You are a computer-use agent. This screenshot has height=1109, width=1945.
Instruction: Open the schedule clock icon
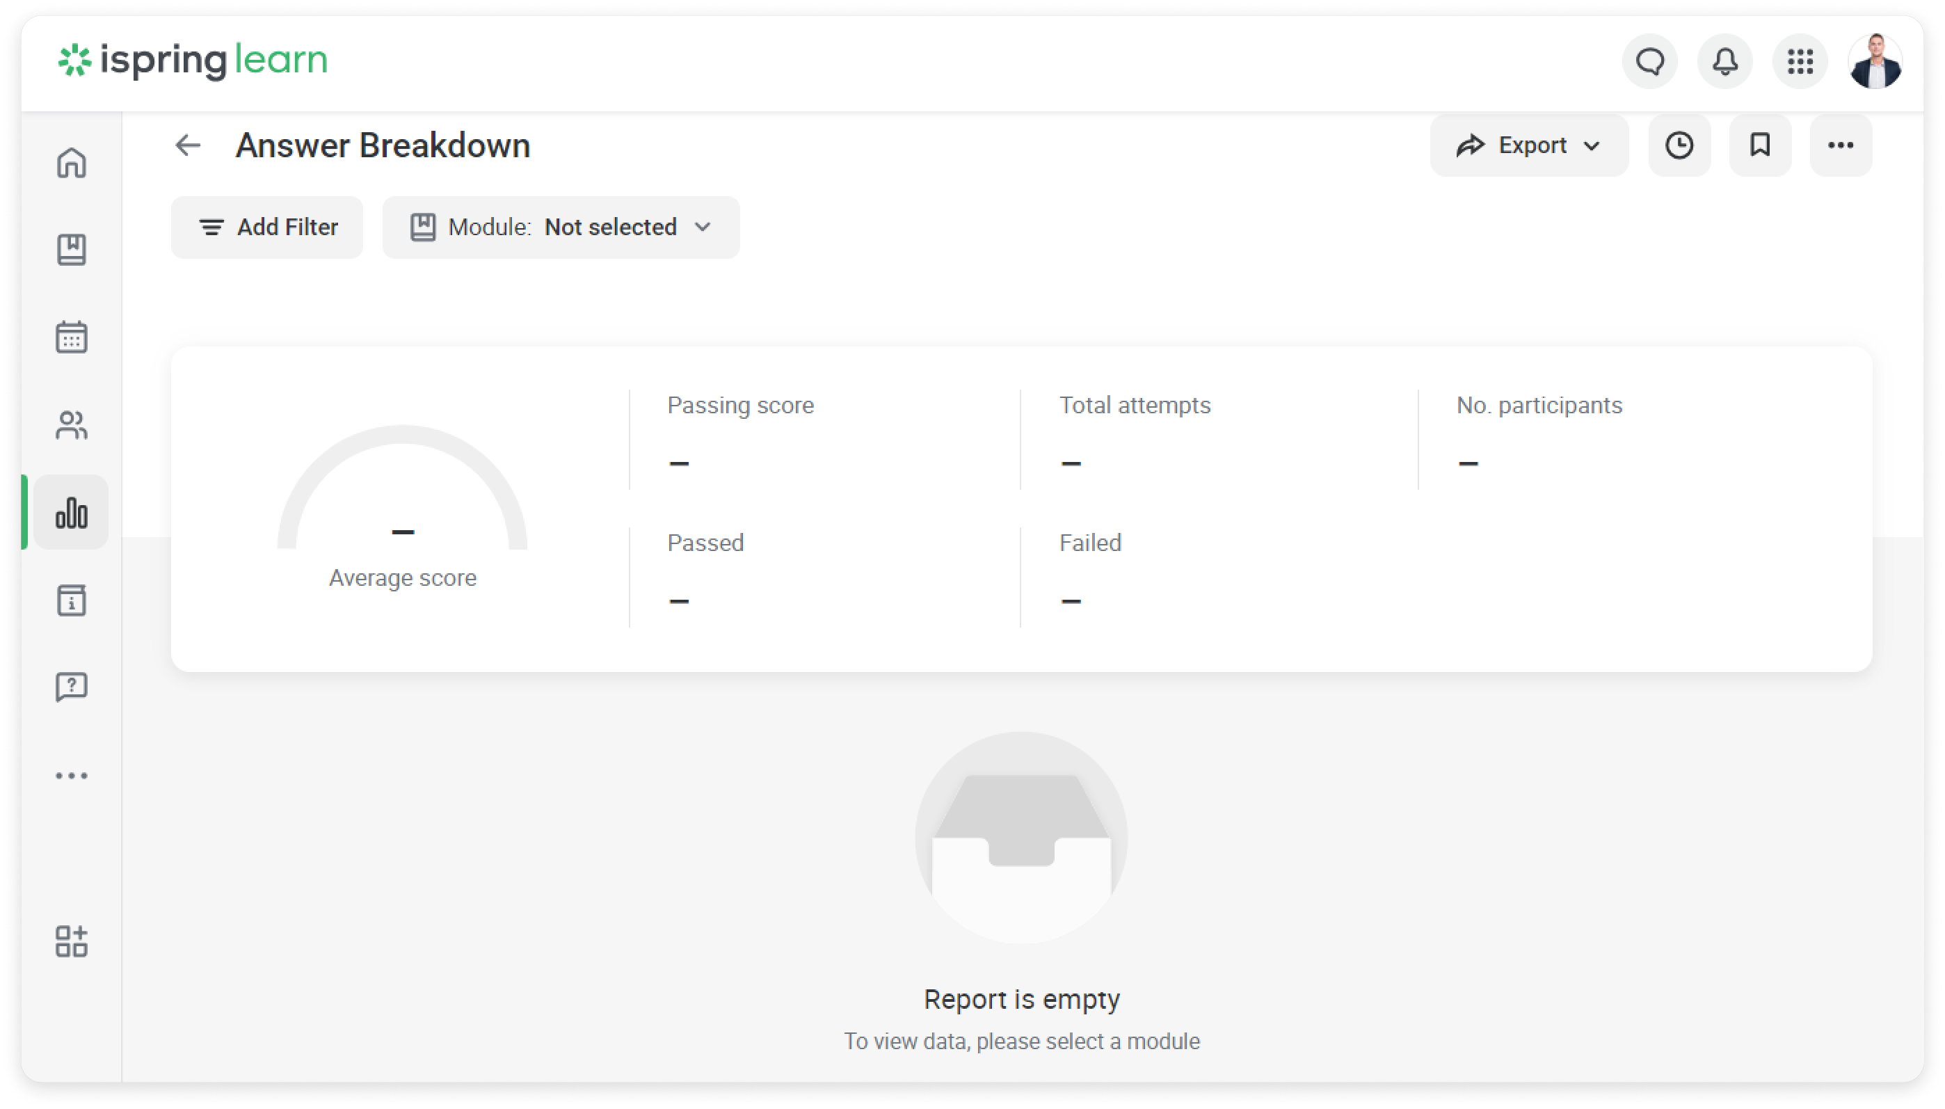click(1679, 145)
